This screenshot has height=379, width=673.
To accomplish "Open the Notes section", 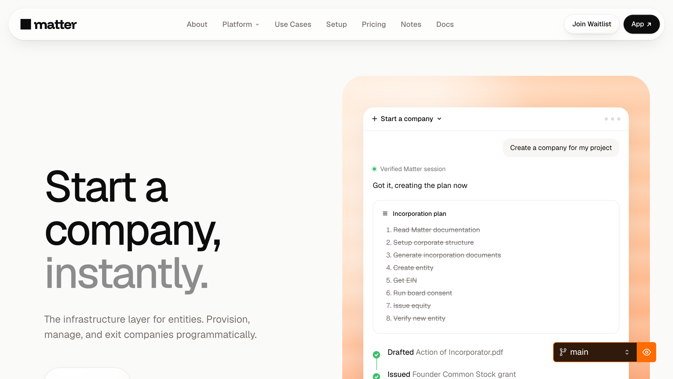I will click(411, 24).
